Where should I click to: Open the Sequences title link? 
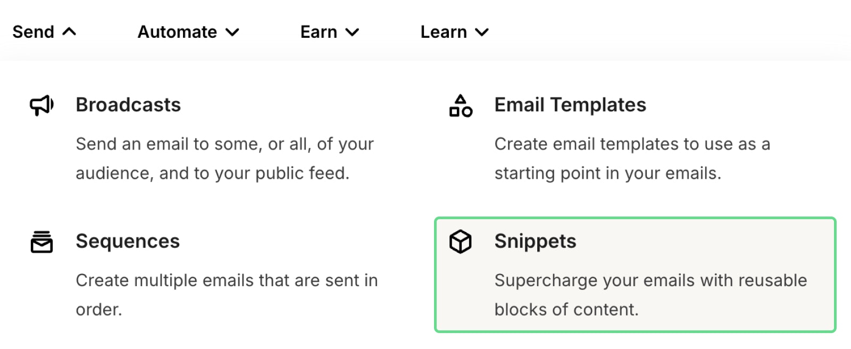click(128, 241)
